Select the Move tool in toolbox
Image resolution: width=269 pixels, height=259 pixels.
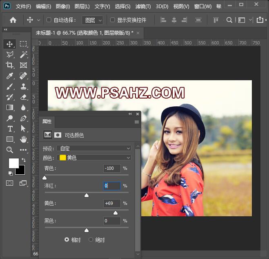coord(10,44)
